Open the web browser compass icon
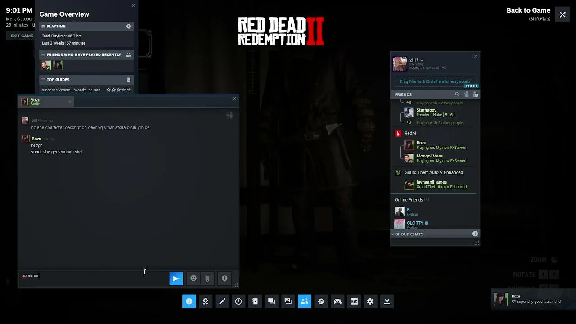 tap(321, 301)
